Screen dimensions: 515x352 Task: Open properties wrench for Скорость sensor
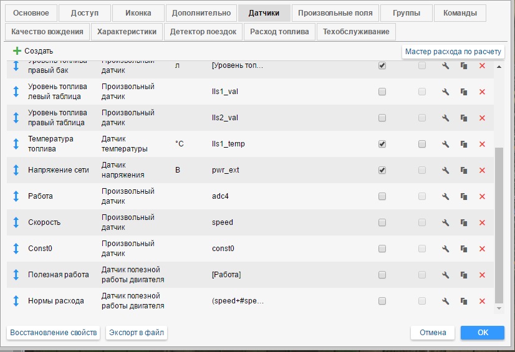pos(445,222)
